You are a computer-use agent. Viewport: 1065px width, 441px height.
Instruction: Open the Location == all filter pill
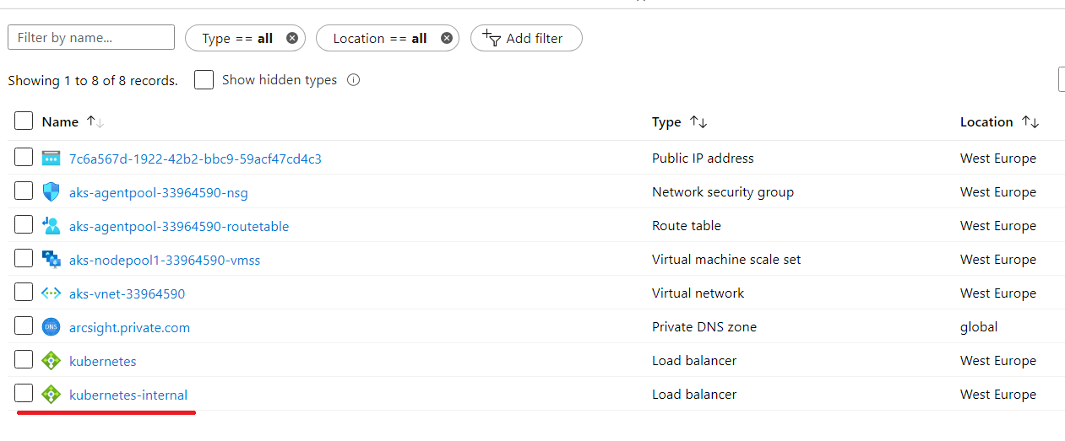pyautogui.click(x=379, y=38)
